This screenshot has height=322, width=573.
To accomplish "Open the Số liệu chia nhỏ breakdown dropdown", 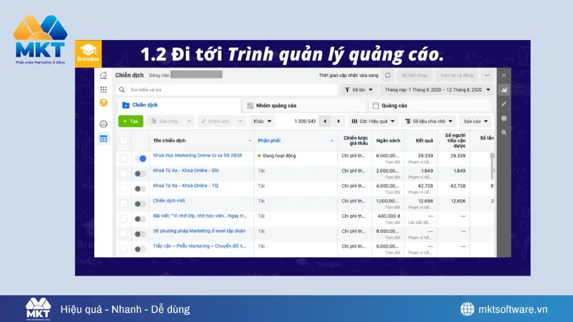I will point(429,121).
